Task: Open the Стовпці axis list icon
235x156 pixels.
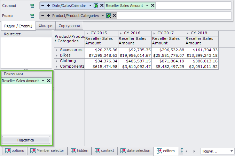Action: (x=32, y=6)
